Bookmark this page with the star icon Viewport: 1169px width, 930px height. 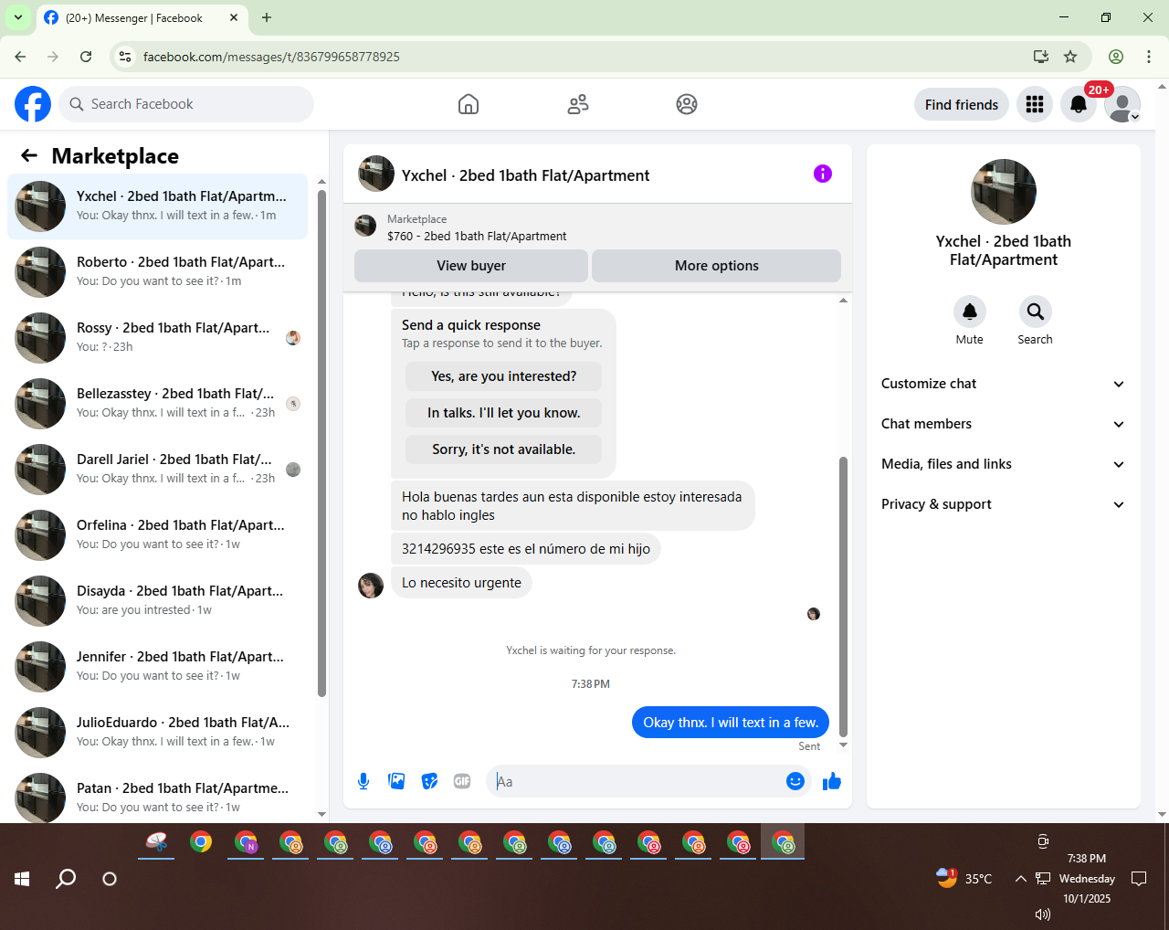1070,57
